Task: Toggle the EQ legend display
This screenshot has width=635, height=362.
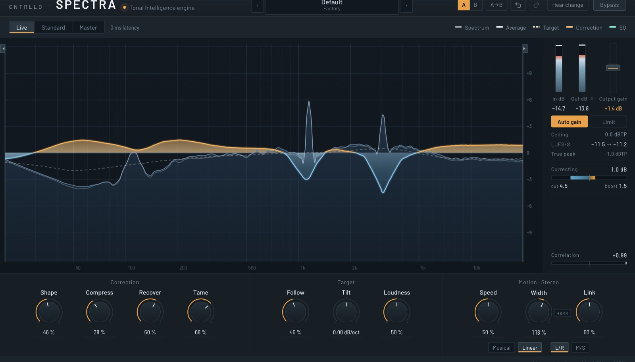Action: tap(618, 28)
